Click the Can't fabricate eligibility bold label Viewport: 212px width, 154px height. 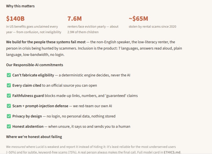(33, 75)
